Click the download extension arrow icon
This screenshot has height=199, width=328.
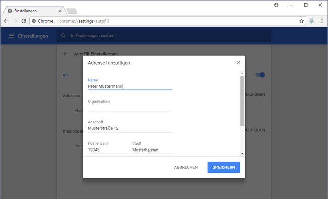(x=312, y=21)
